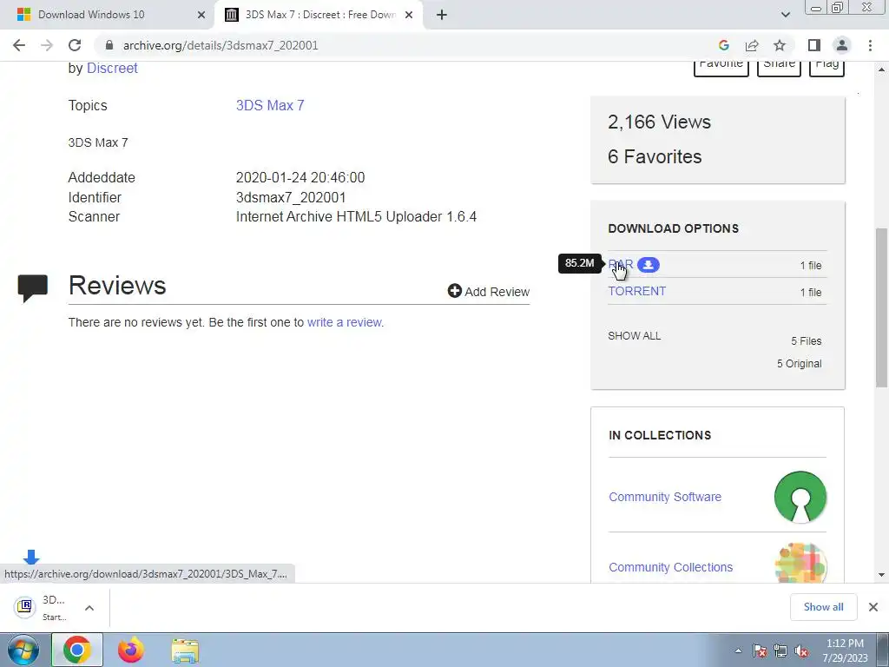Screen dimensions: 889x667
Task: Open the Community Collections link
Action: (x=670, y=567)
